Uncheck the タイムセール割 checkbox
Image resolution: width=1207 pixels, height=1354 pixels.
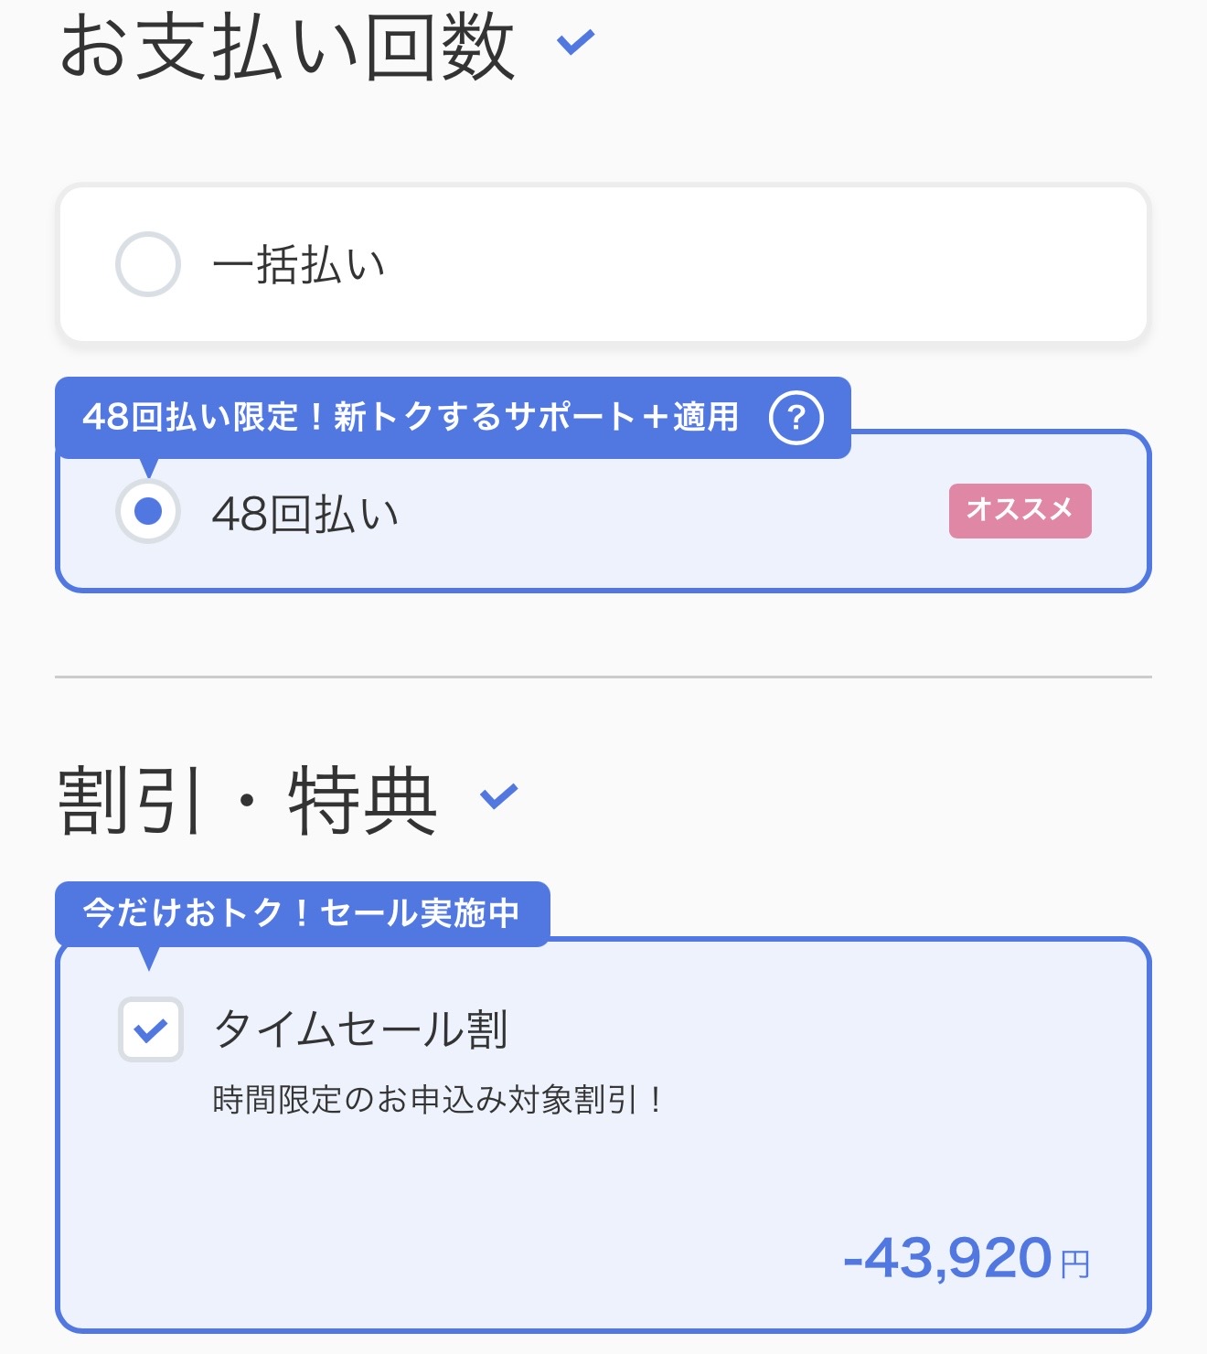click(151, 1029)
